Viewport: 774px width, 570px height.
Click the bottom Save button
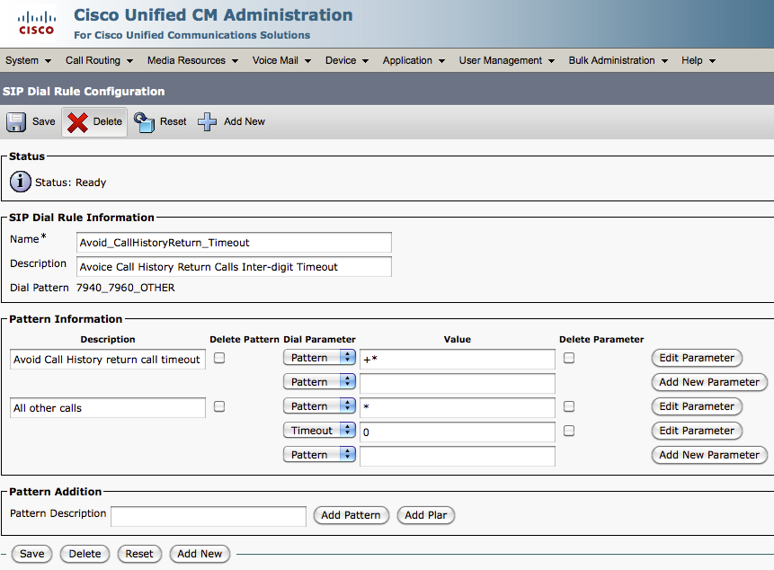pyautogui.click(x=32, y=554)
